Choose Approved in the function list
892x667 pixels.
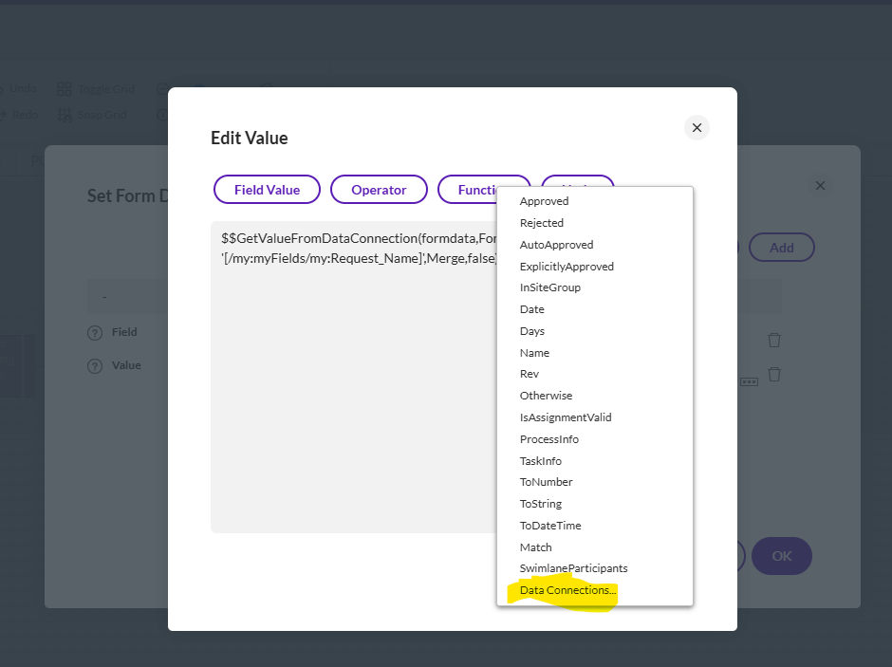544,201
